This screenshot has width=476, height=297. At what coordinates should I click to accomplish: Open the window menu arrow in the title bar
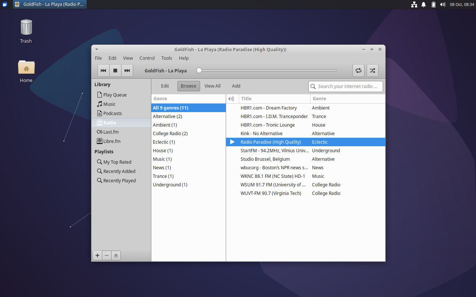(97, 49)
